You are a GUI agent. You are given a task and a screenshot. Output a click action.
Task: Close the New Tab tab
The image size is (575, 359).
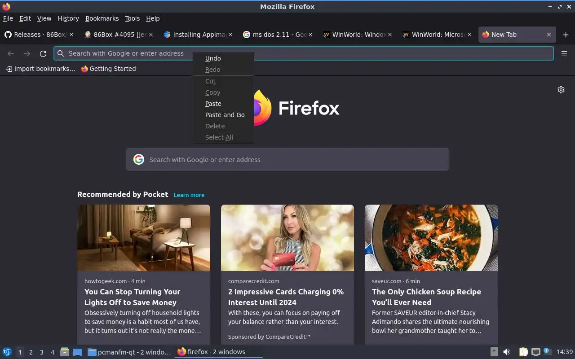(548, 35)
